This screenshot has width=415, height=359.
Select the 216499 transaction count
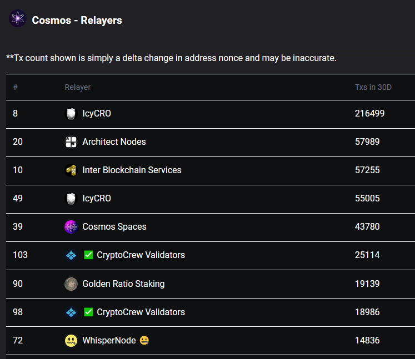point(370,114)
